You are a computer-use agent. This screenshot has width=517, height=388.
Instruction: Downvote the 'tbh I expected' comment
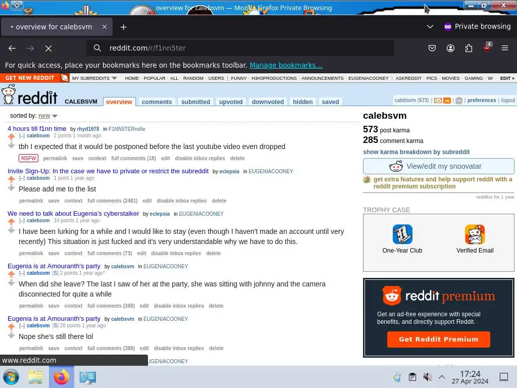click(x=11, y=145)
